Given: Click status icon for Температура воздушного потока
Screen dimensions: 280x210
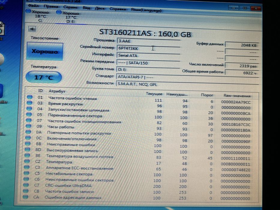Looking at the screenshot, I should click(27, 155).
